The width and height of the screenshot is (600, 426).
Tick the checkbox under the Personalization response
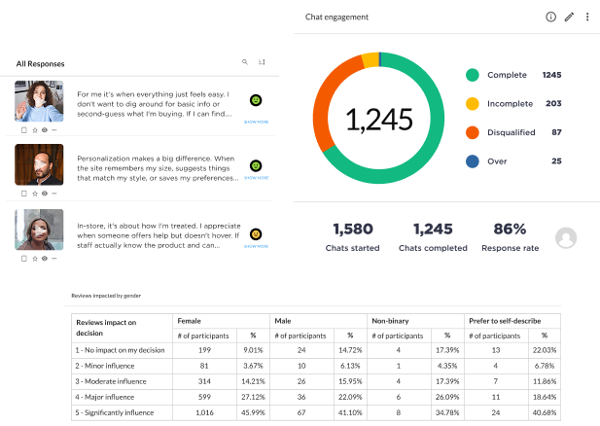click(x=24, y=194)
